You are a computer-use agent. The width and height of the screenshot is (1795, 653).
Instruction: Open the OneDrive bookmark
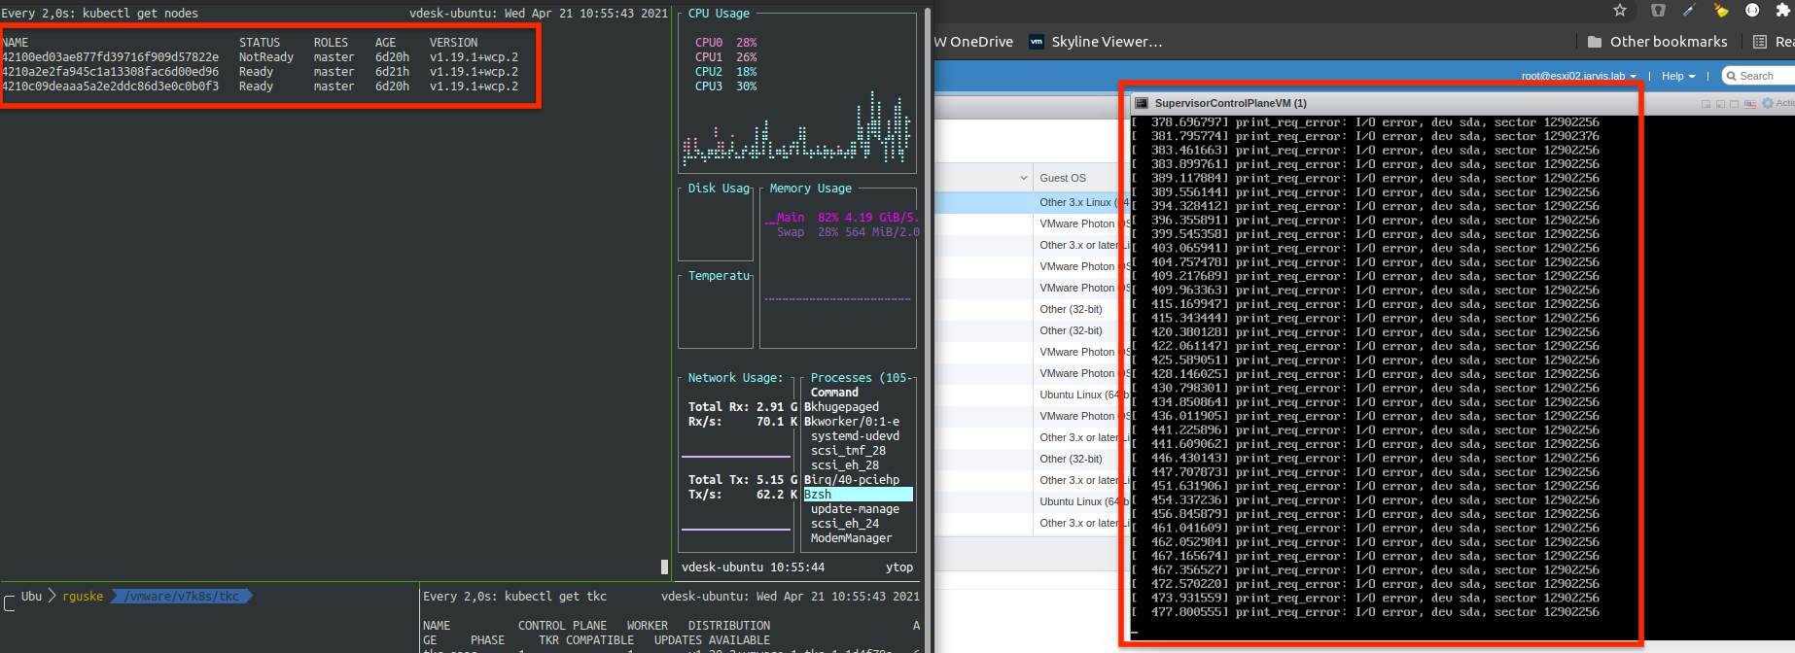(x=973, y=42)
